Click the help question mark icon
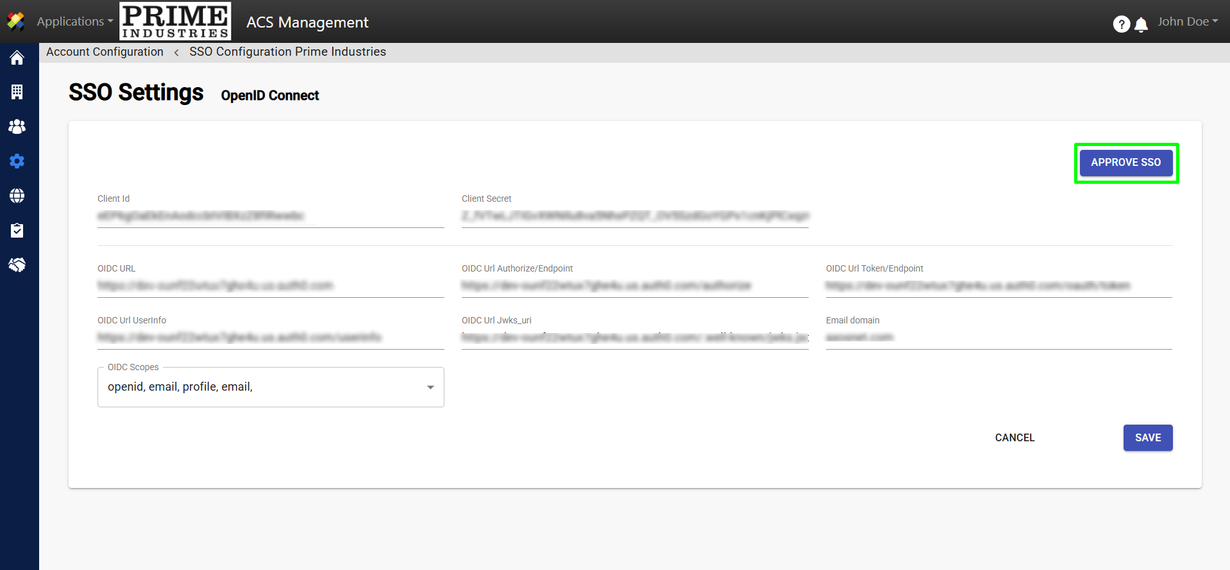 pyautogui.click(x=1121, y=24)
